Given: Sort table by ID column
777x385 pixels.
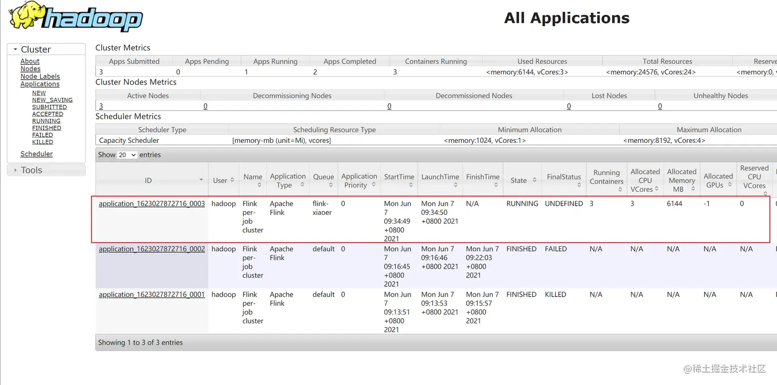Looking at the screenshot, I should (152, 180).
